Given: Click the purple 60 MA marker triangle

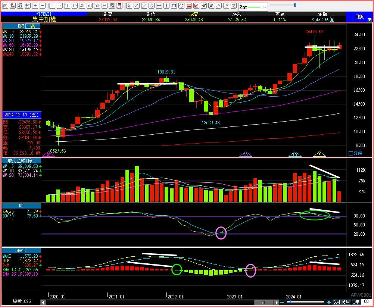Looking at the screenshot, I should coord(48,155).
